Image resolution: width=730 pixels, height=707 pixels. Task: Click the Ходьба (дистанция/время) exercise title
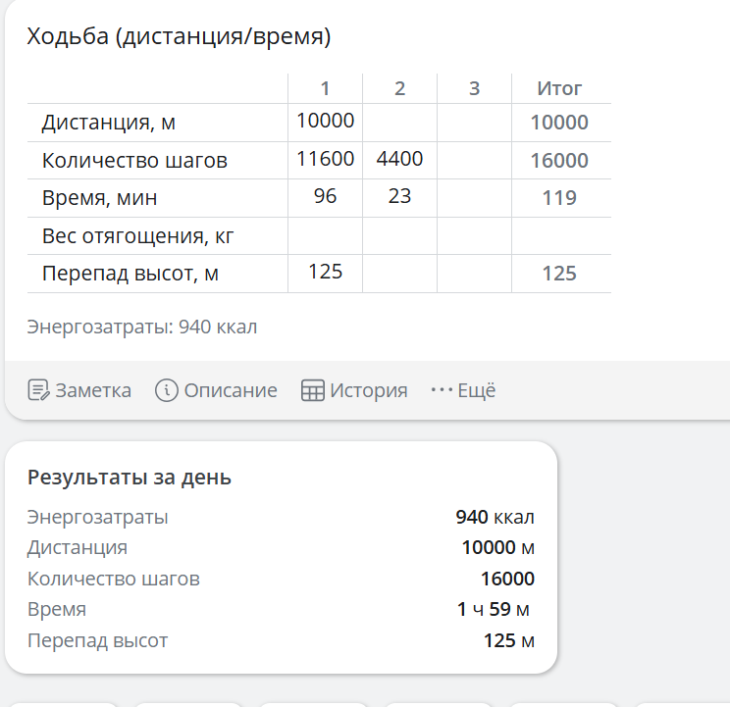[179, 36]
